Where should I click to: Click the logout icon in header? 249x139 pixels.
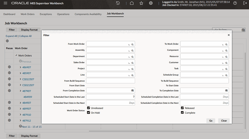coord(245,3)
